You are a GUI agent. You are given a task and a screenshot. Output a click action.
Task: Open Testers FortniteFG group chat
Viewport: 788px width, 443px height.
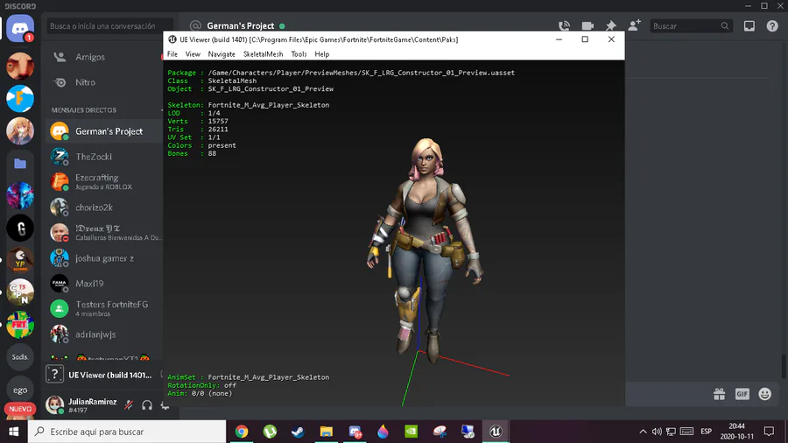click(103, 308)
